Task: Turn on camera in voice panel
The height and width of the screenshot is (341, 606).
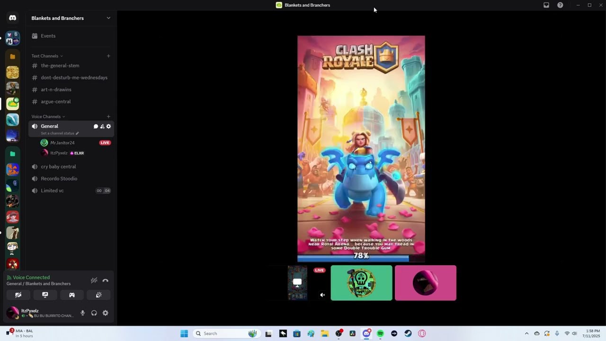Action: (18, 295)
